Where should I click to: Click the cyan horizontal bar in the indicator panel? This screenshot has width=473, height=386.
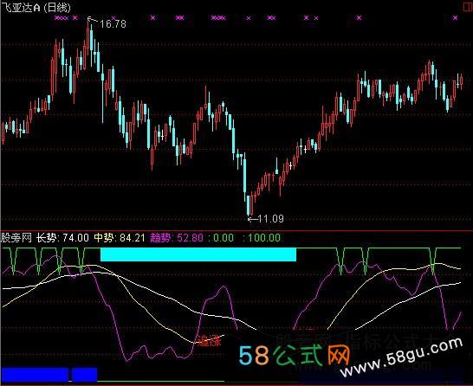click(198, 254)
